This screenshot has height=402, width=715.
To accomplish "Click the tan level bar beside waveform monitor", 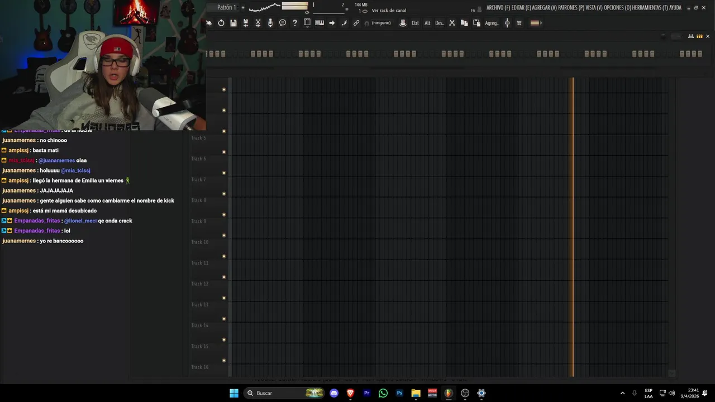I will (x=295, y=6).
